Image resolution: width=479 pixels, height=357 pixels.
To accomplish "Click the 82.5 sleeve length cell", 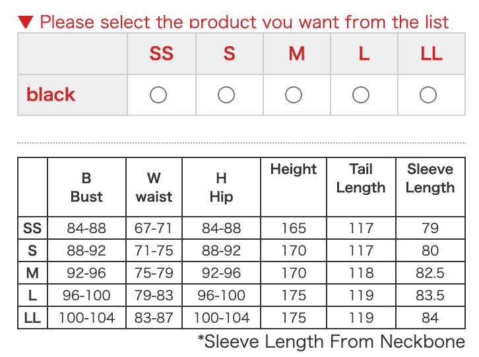I will 430,273.
